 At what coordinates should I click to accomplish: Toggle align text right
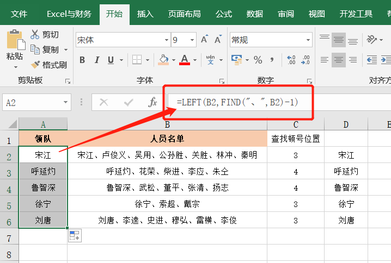click(x=353, y=60)
